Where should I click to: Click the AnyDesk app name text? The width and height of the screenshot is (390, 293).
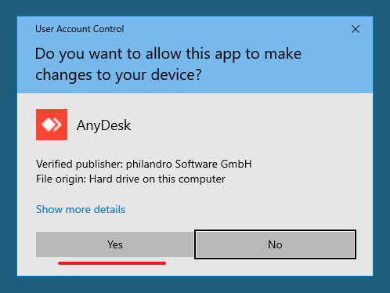coord(103,125)
